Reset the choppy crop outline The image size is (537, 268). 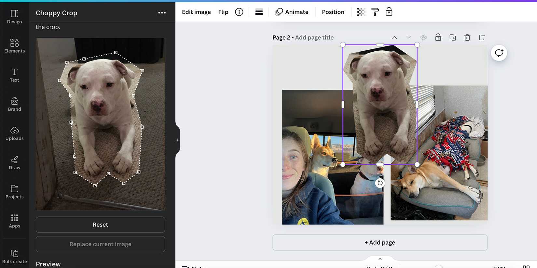click(x=100, y=225)
